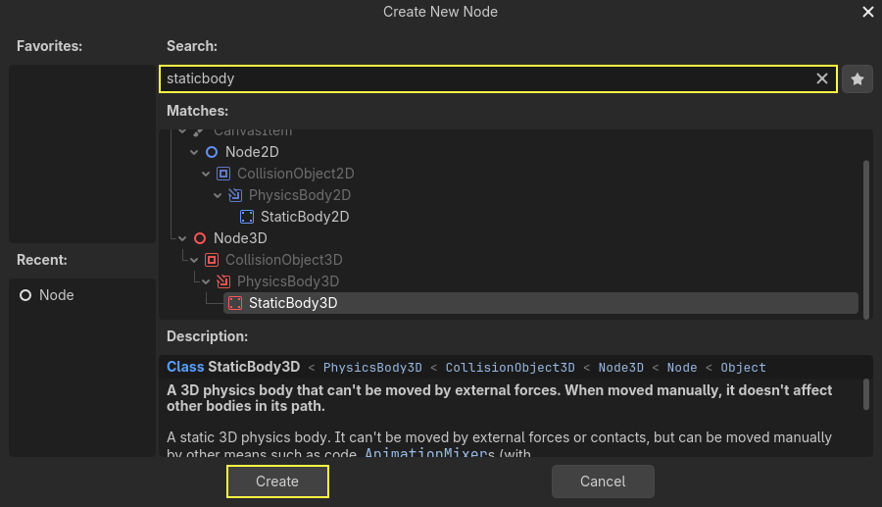
Task: Click the CollisionObject2D icon
Action: (223, 174)
